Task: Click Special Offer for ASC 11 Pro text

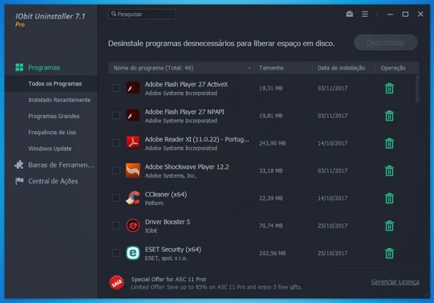Action: (168, 279)
